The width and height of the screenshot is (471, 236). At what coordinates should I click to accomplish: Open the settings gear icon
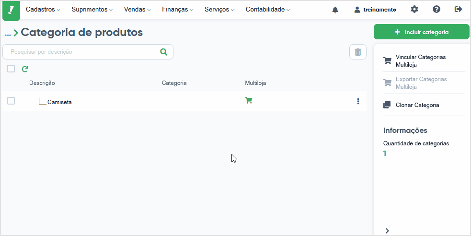(414, 10)
